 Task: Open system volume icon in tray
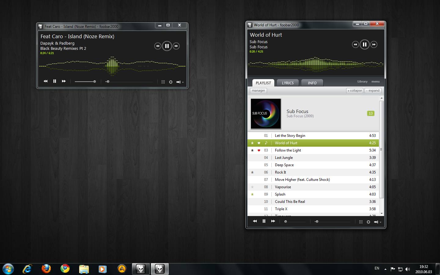[x=408, y=269]
